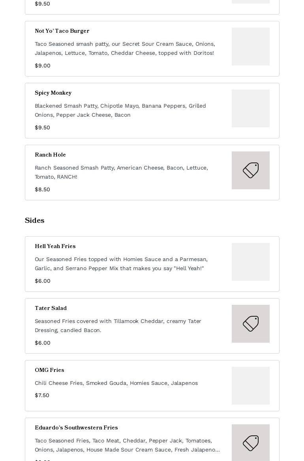Select the Tater Salad tag icon

(250, 324)
